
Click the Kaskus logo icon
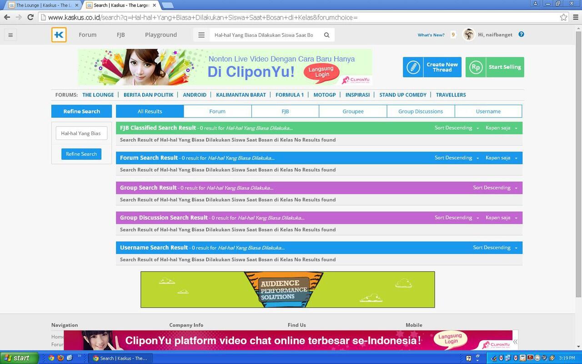pos(59,35)
